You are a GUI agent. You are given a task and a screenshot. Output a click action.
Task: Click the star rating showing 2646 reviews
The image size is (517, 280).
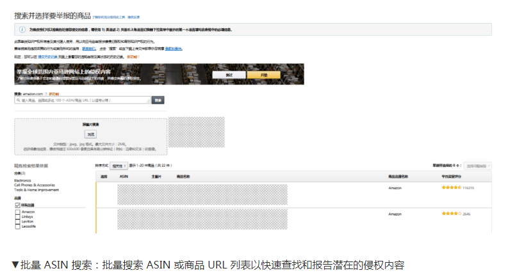pyautogui.click(x=450, y=214)
